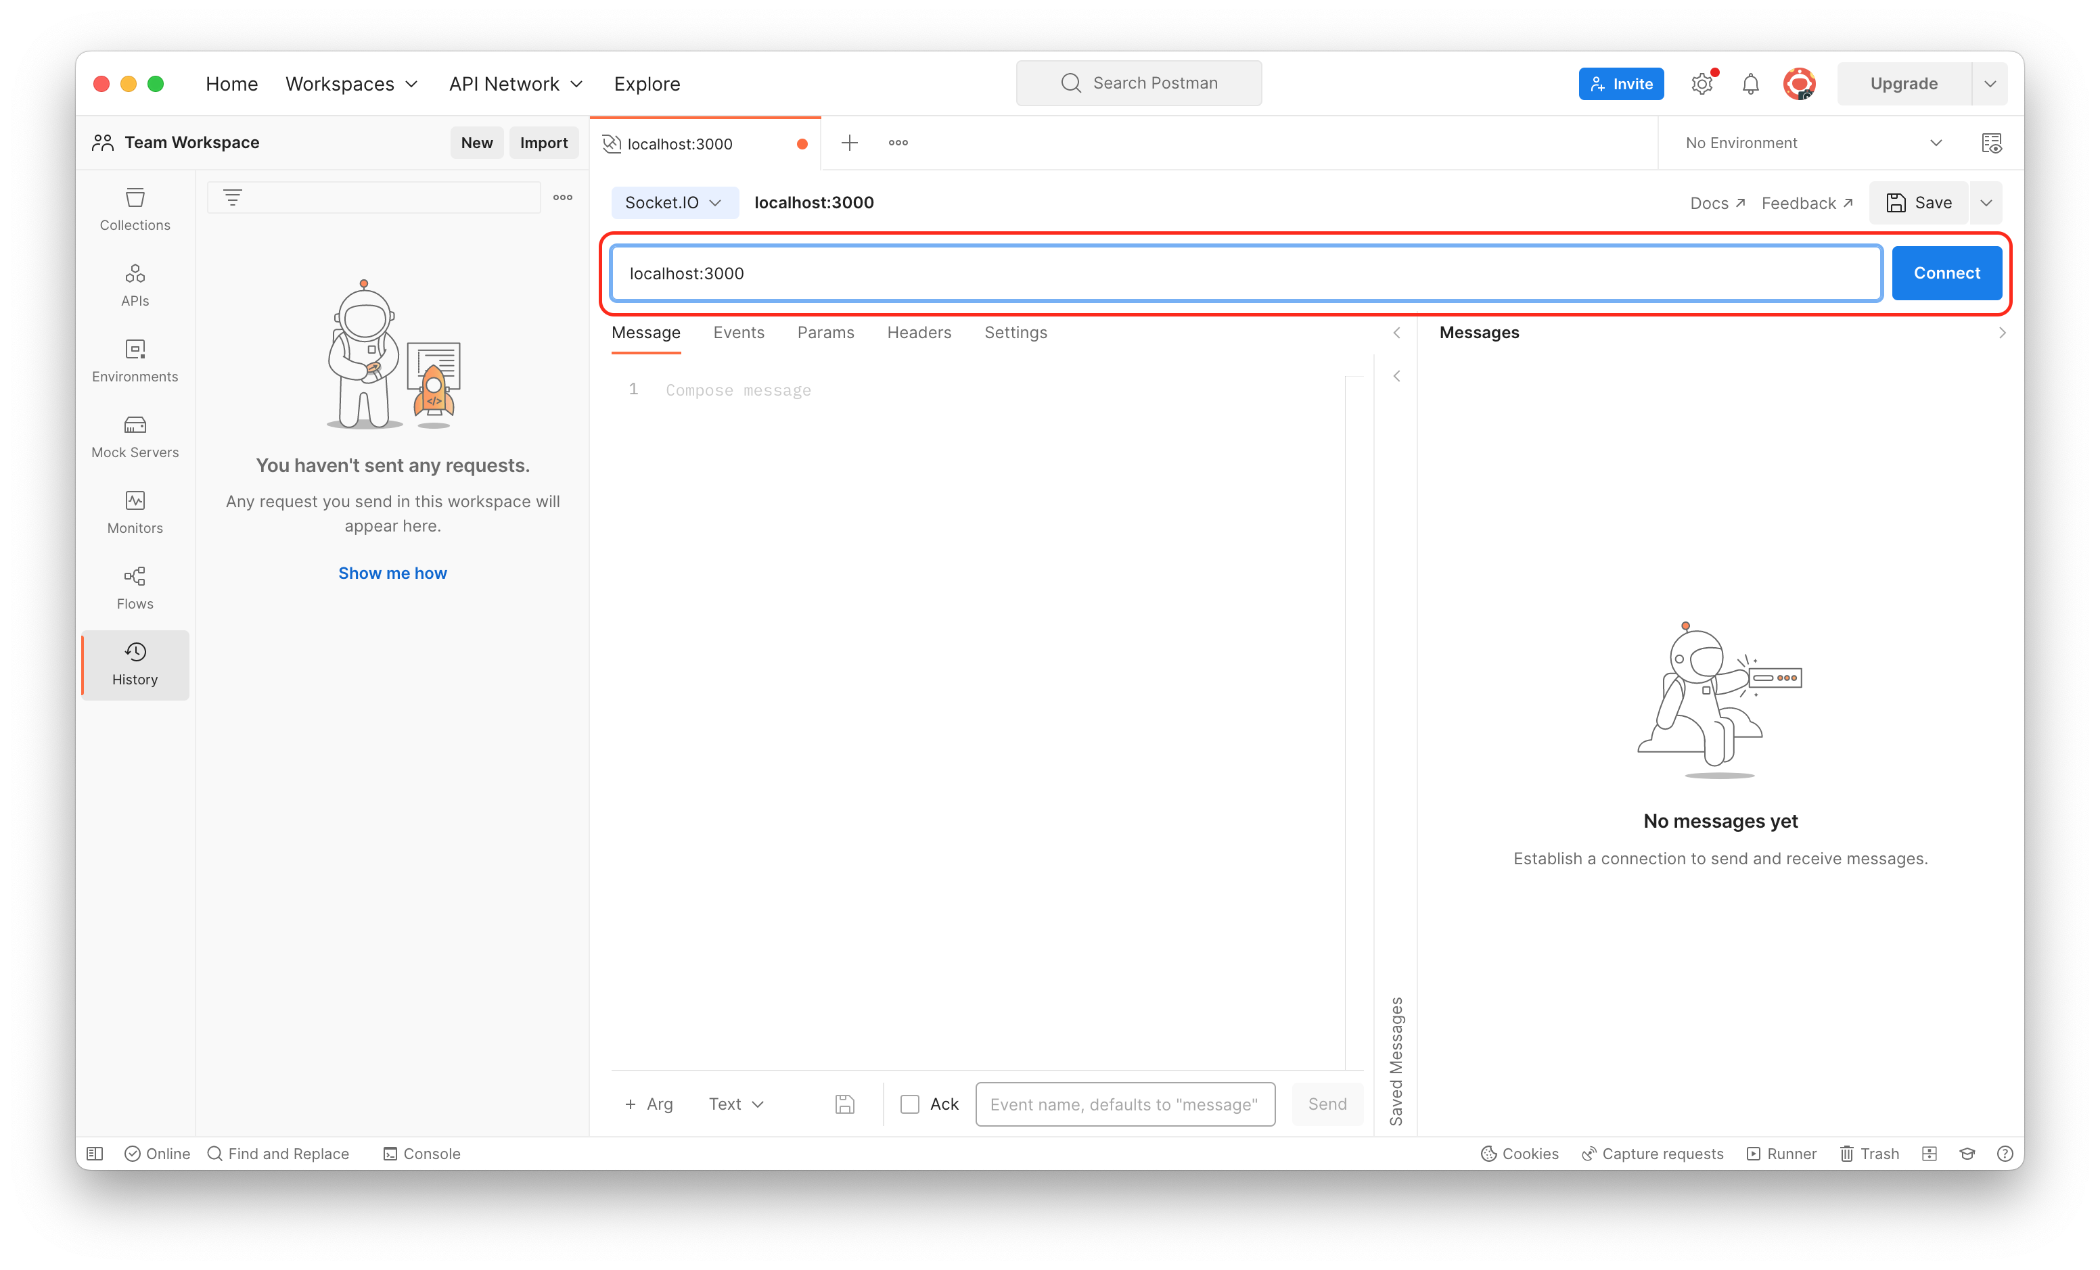The height and width of the screenshot is (1270, 2100).
Task: Open the APIs sidebar section
Action: (x=135, y=285)
